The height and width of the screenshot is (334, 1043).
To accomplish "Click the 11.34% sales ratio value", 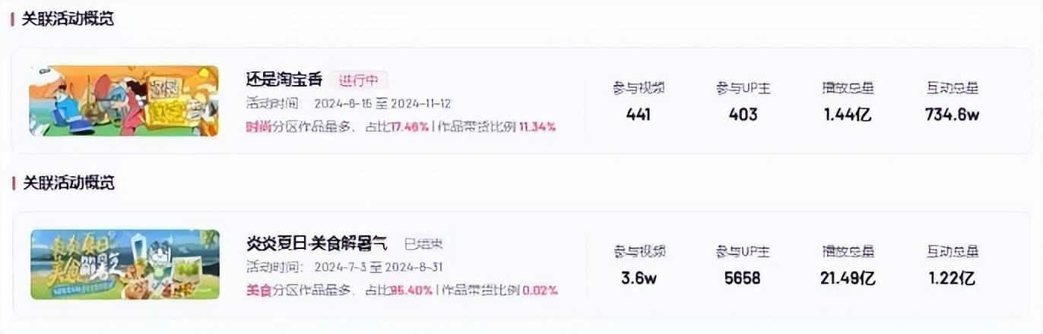I will click(537, 127).
